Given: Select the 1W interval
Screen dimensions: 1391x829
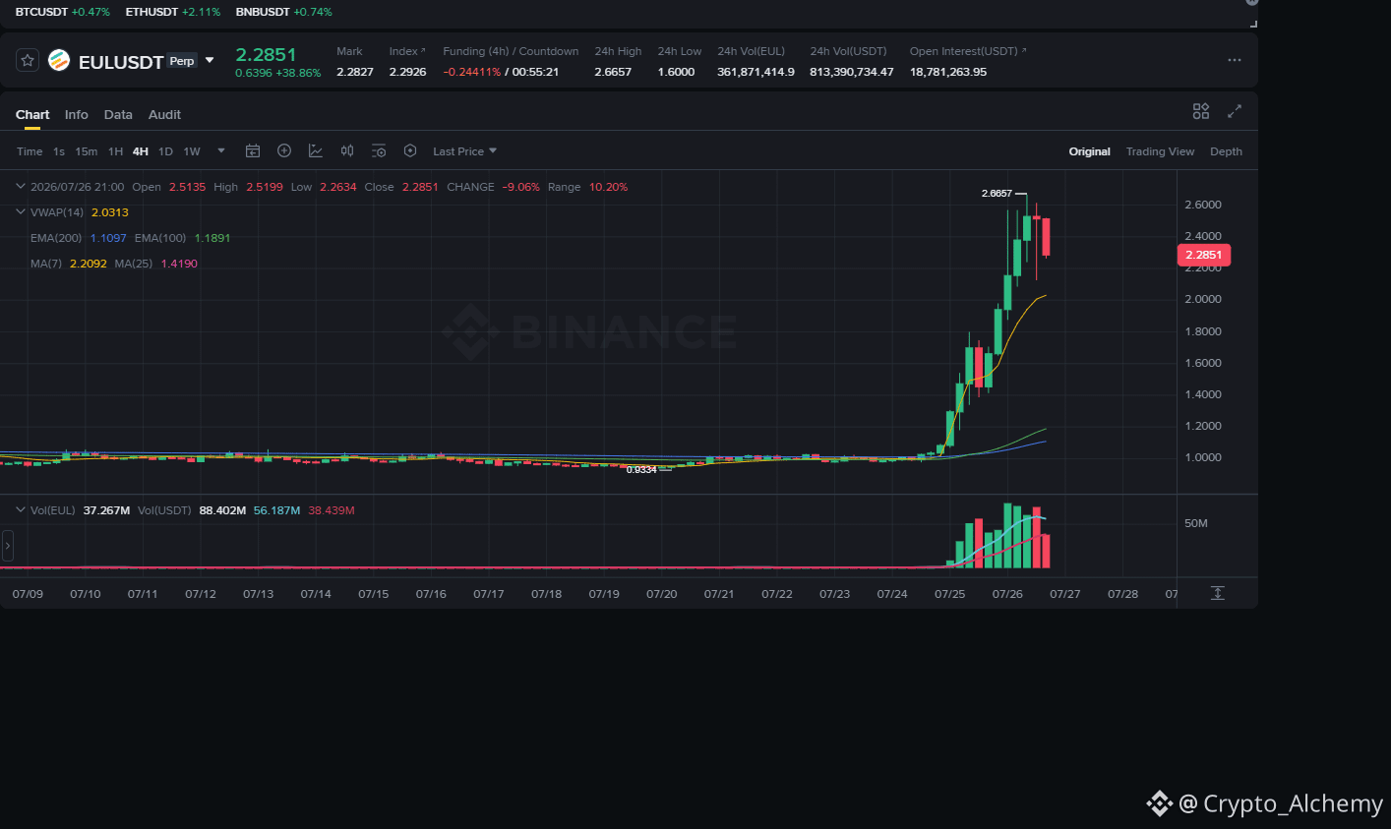Looking at the screenshot, I should tap(192, 151).
